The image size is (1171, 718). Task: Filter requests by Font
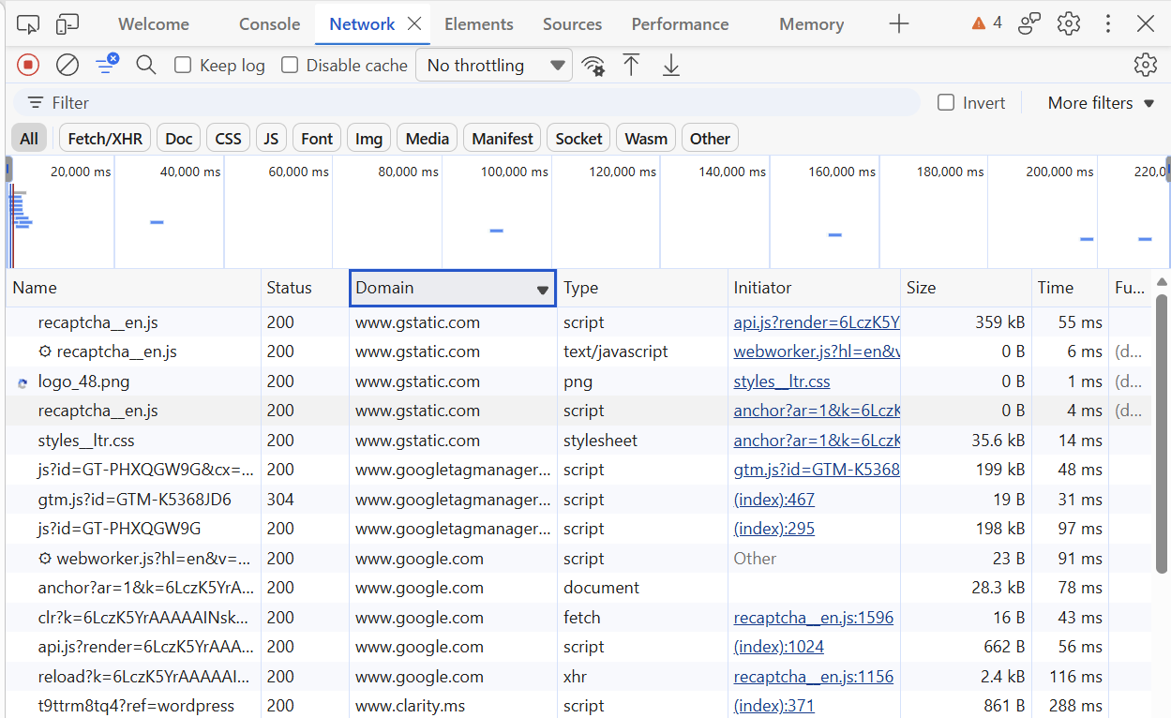tap(317, 138)
